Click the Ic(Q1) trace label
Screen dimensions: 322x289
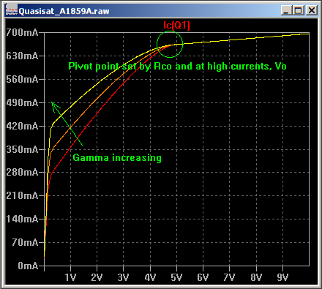coord(176,25)
